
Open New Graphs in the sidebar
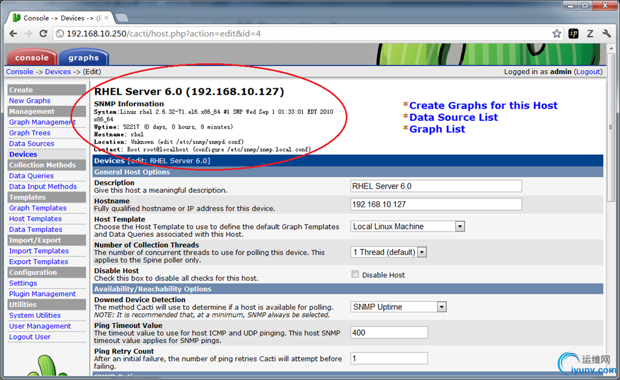click(x=30, y=101)
